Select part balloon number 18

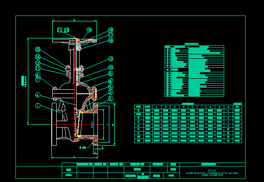click(110, 30)
